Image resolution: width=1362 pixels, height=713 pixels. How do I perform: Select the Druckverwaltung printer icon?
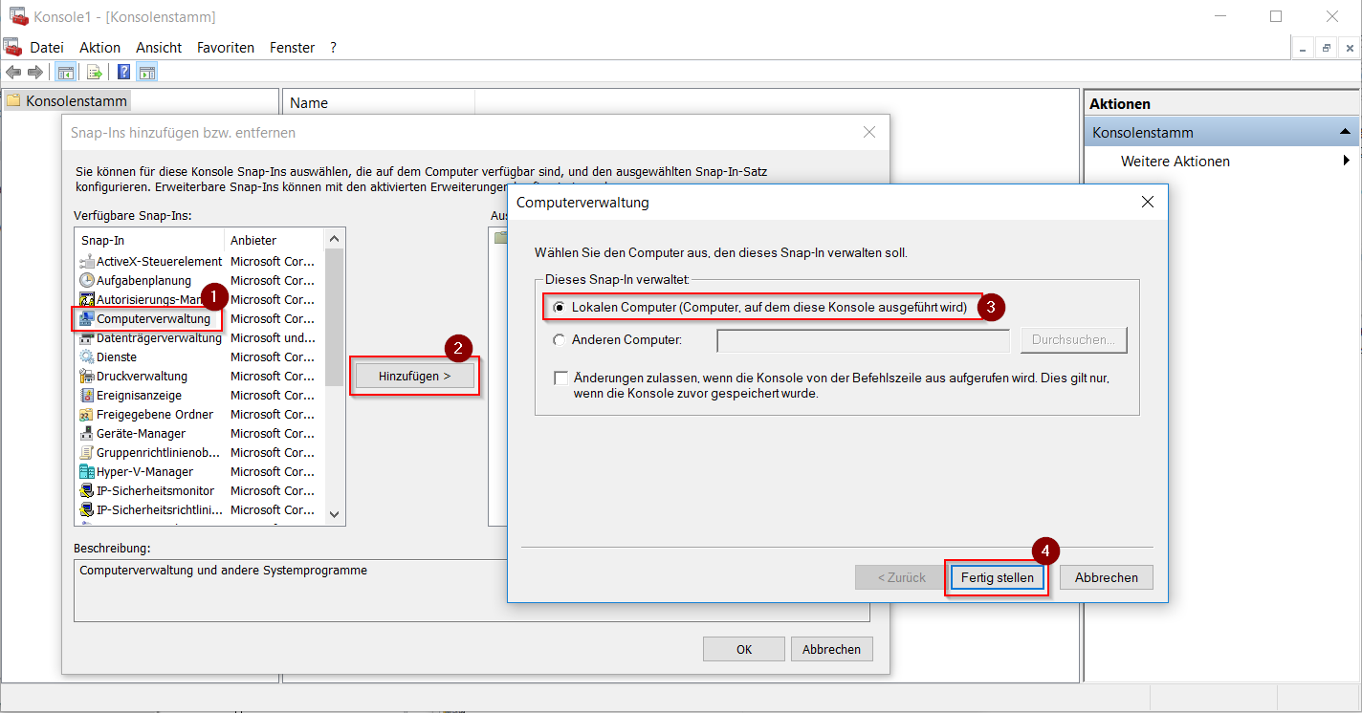tap(86, 377)
